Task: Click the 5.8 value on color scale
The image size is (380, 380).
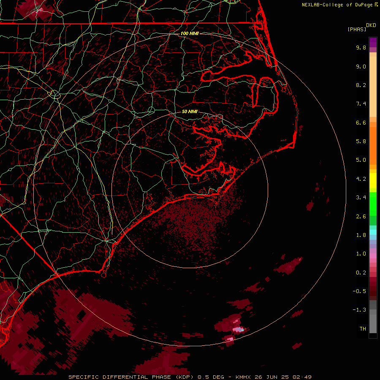Action: 361,141
